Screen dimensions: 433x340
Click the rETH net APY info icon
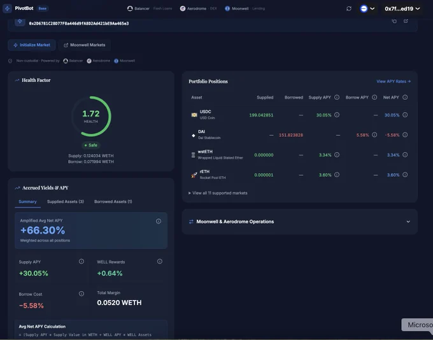pos(405,174)
